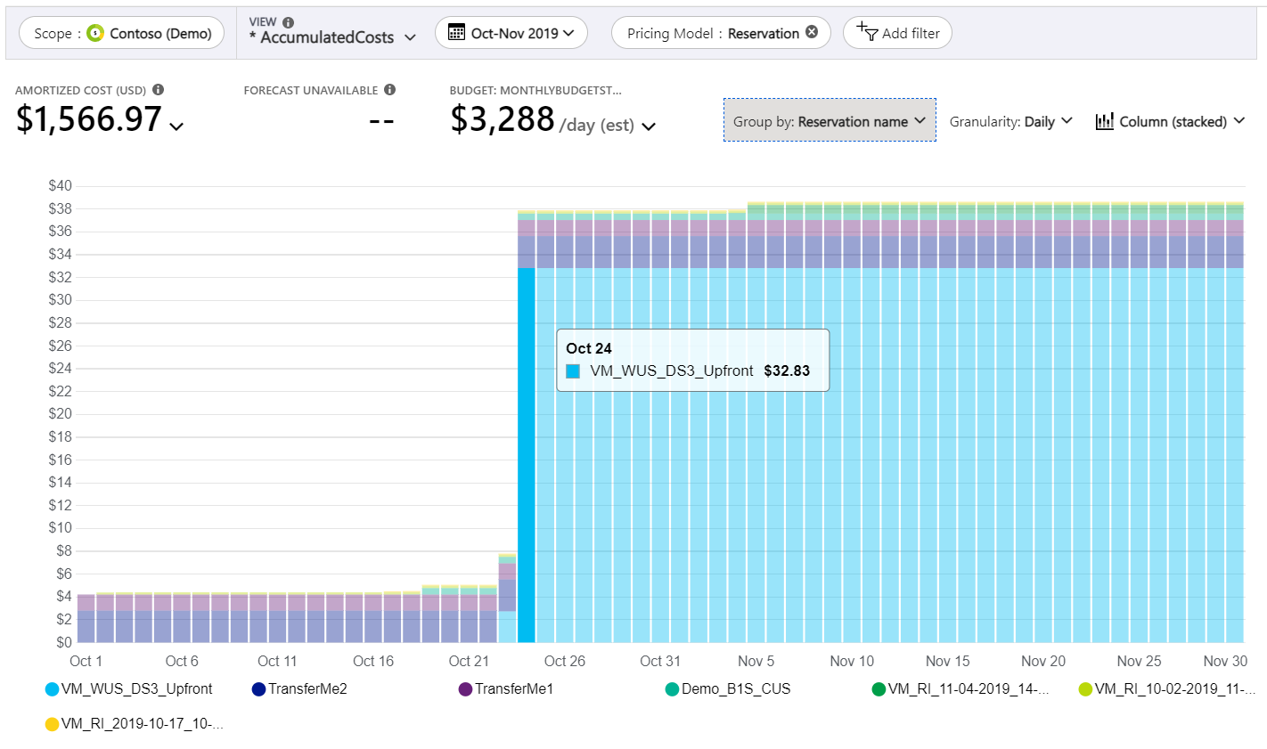This screenshot has height=749, width=1267.
Task: Click the Forecast Unavailable info icon
Action: (x=389, y=90)
